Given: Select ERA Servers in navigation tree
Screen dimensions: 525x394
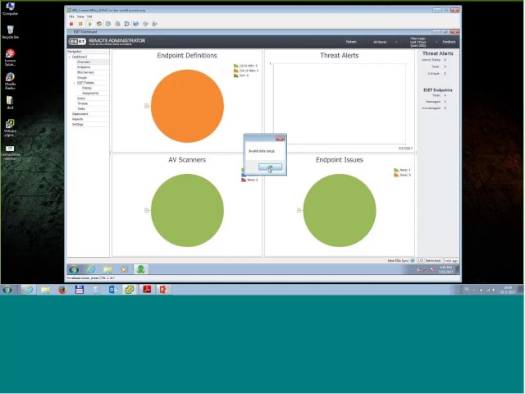Looking at the screenshot, I should pos(85,72).
